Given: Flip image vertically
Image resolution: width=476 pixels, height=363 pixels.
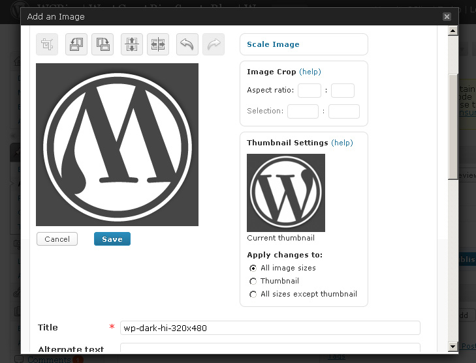Looking at the screenshot, I should (x=132, y=44).
